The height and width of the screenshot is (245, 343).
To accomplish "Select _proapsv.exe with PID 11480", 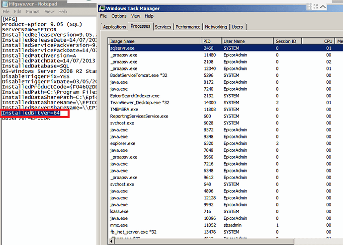I will 226,55.
